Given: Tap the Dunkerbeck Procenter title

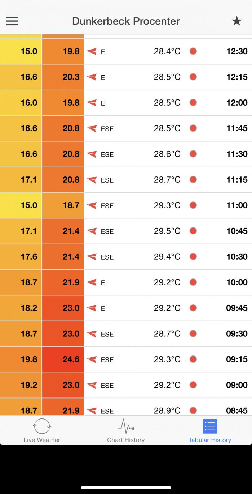Looking at the screenshot, I should pos(126,21).
